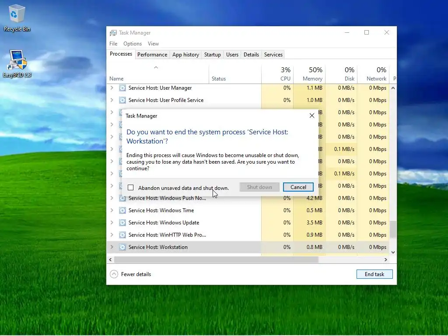Expand Service Host: User Profile Service row
The height and width of the screenshot is (336, 448).
coord(112,100)
